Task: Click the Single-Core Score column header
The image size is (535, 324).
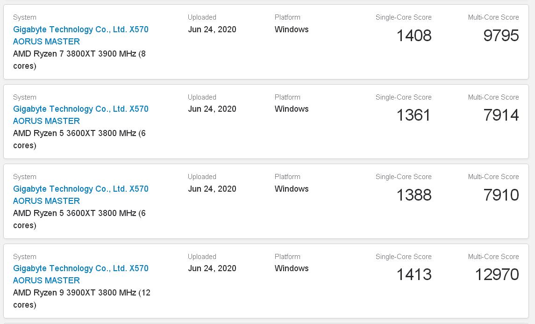Action: click(404, 17)
